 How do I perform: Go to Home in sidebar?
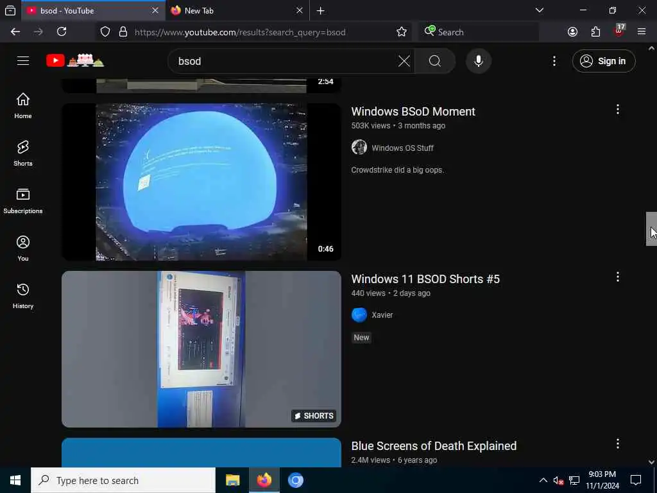(23, 106)
